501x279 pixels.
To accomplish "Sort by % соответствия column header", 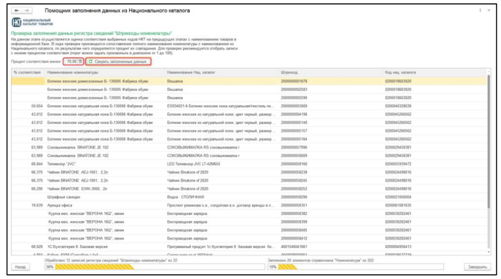I will 27,72.
